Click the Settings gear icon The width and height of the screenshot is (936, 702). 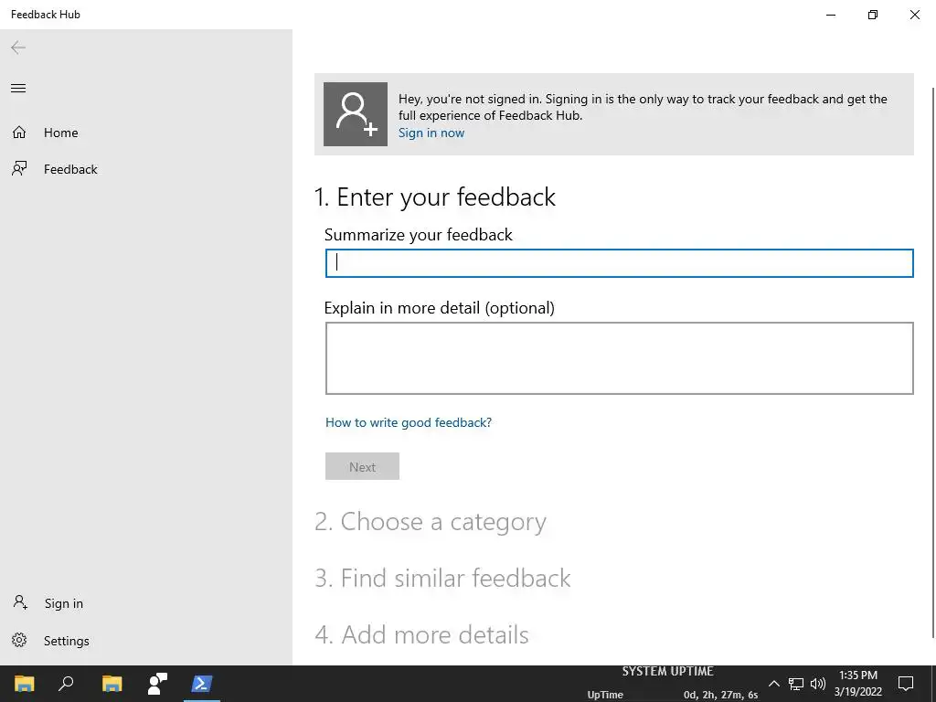19,641
